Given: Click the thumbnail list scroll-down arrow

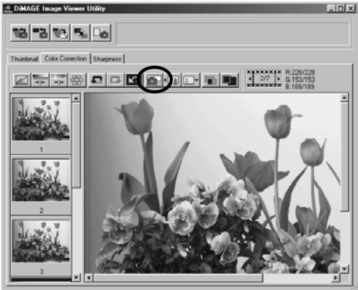Looking at the screenshot, I should pyautogui.click(x=76, y=278).
